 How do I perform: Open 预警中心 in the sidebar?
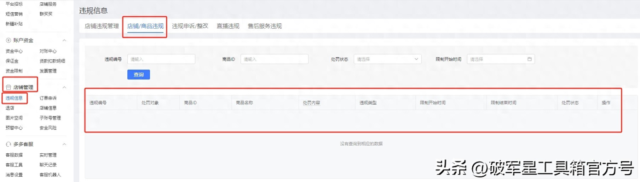[14, 128]
